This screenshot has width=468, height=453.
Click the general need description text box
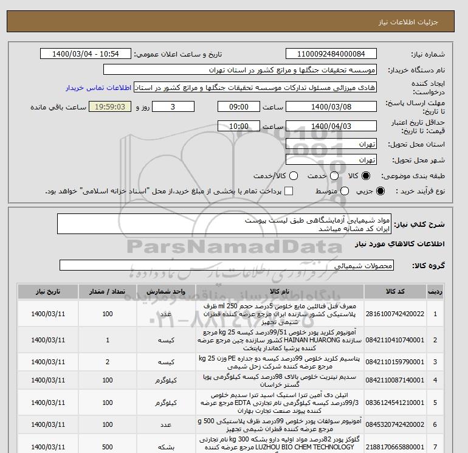click(224, 224)
